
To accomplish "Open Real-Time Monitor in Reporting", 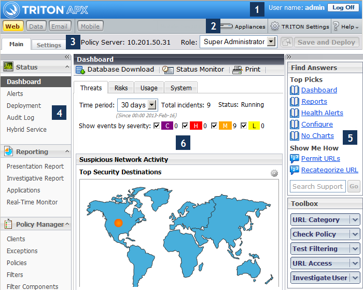I will tap(32, 202).
